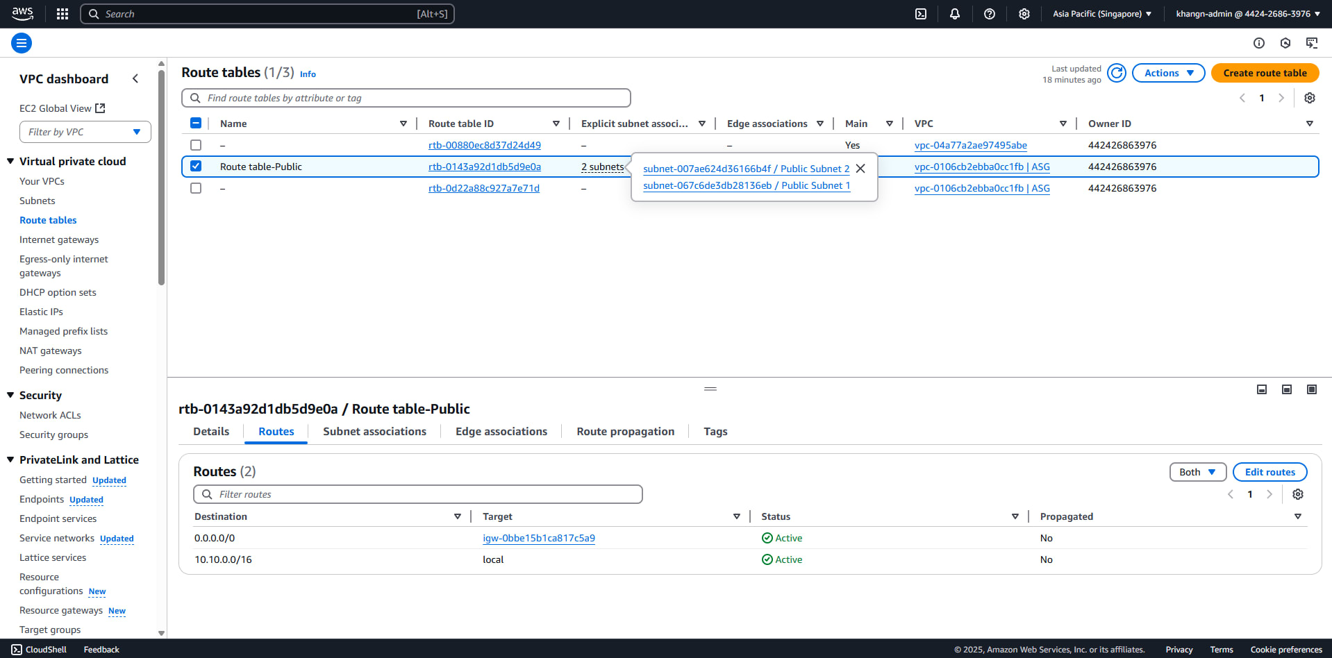The width and height of the screenshot is (1332, 658).
Task: Open the help question mark menu
Action: 990,14
